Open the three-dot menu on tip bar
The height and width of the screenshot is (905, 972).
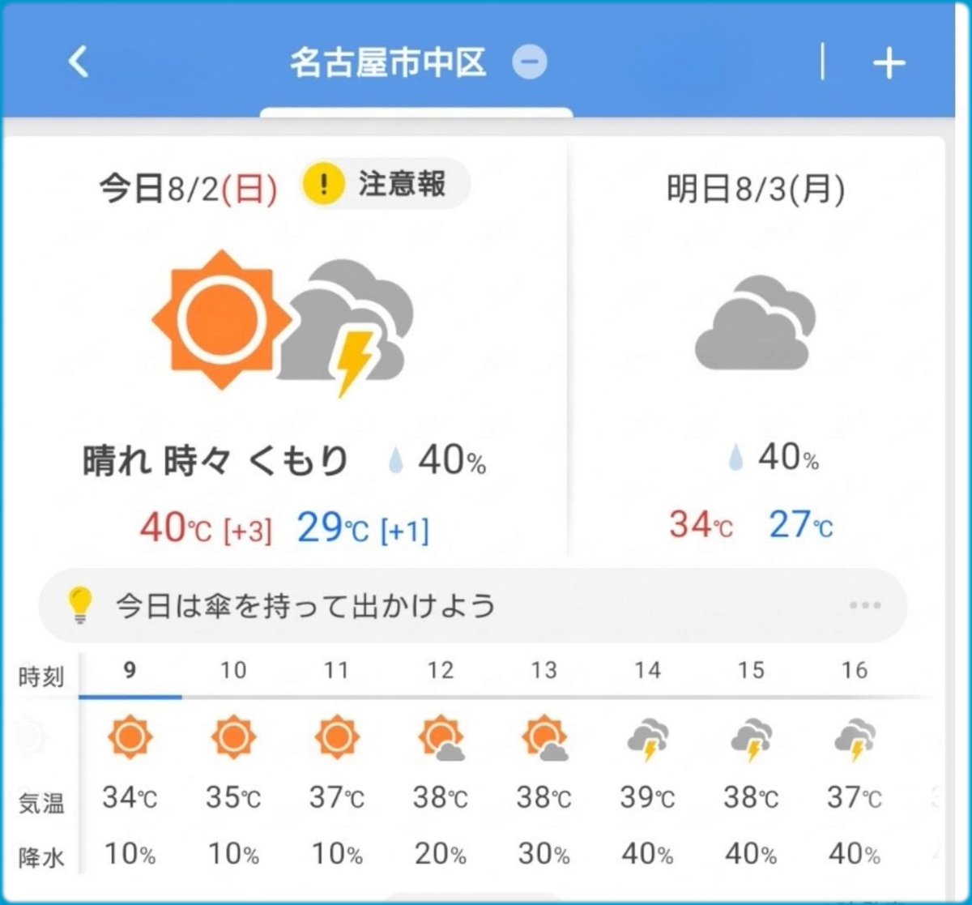(x=865, y=606)
